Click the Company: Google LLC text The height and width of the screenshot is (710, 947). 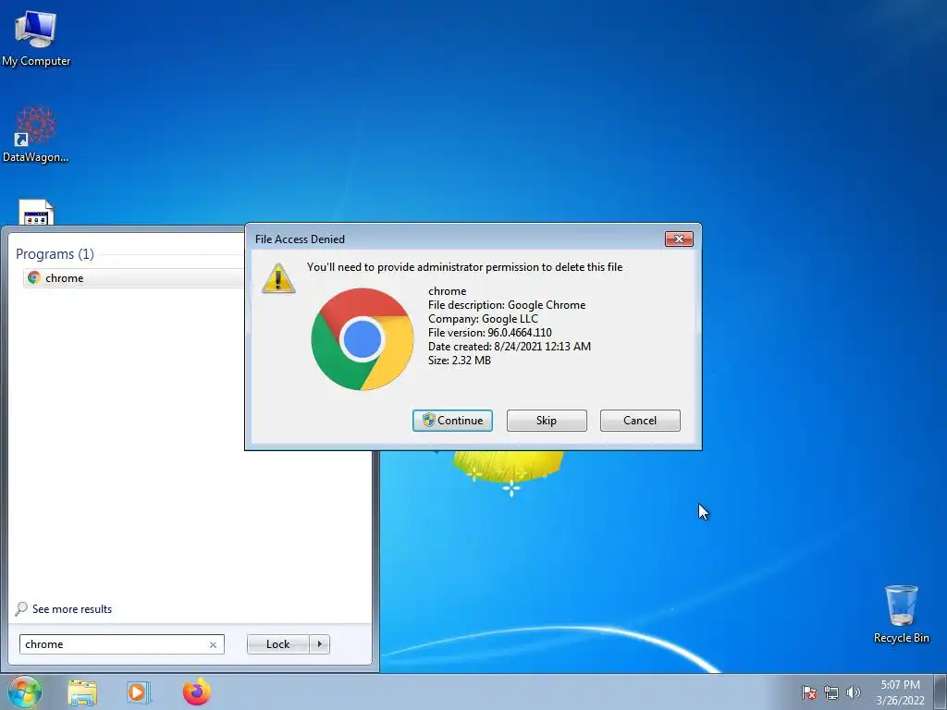483,319
